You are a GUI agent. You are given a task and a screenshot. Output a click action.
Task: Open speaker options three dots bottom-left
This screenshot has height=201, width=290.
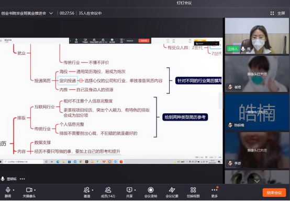(23, 179)
